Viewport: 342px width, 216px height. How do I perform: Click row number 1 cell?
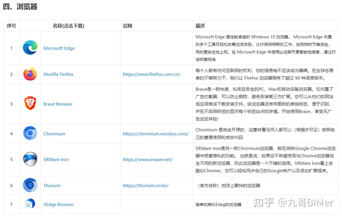click(x=11, y=48)
